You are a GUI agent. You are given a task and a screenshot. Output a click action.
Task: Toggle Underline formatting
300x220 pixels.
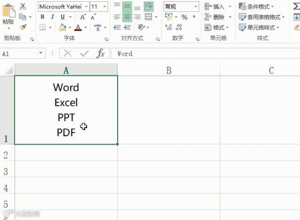coord(62,17)
